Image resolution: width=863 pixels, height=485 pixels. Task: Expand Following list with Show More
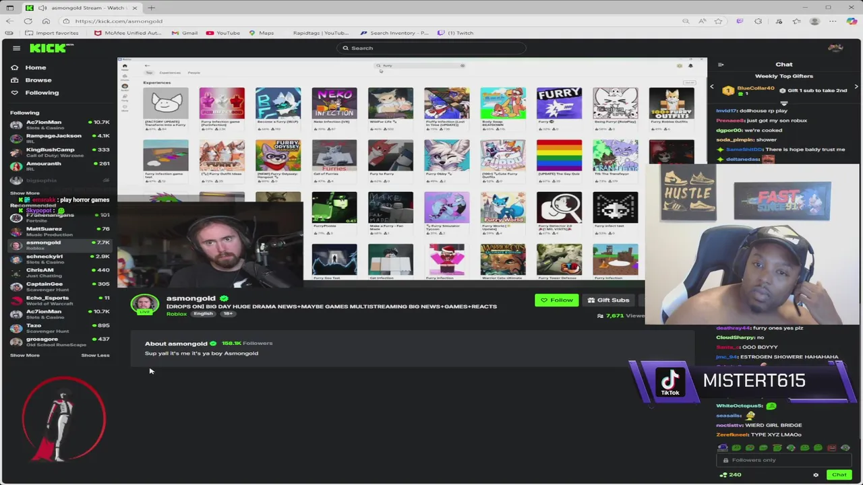click(25, 193)
